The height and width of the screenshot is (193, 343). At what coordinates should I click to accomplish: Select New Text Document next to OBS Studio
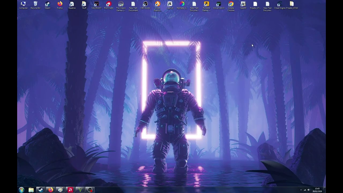pos(133,6)
